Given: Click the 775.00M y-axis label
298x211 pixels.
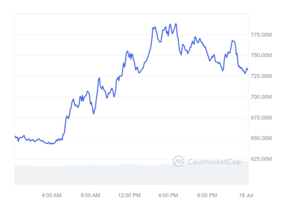Looking at the screenshot, I should 261,34.
